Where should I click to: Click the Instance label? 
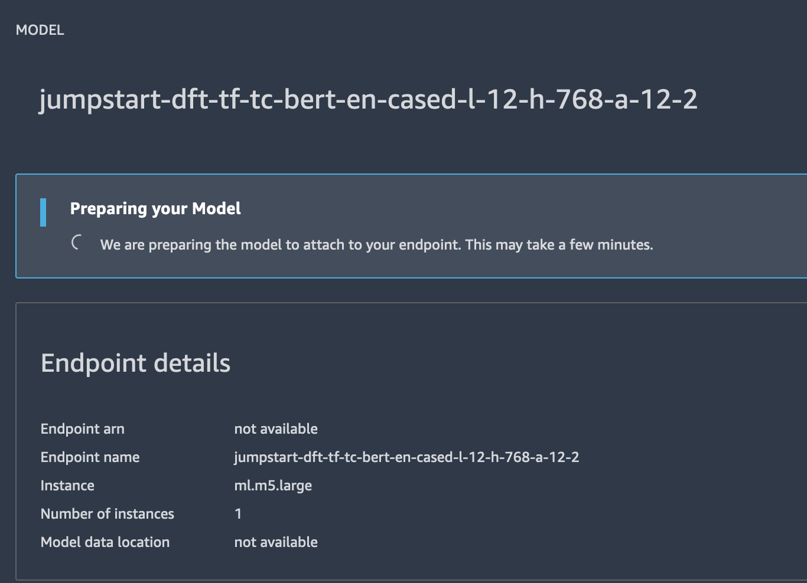click(67, 486)
